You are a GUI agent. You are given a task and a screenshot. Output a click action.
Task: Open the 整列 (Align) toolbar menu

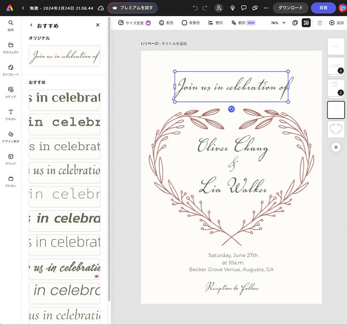point(215,23)
